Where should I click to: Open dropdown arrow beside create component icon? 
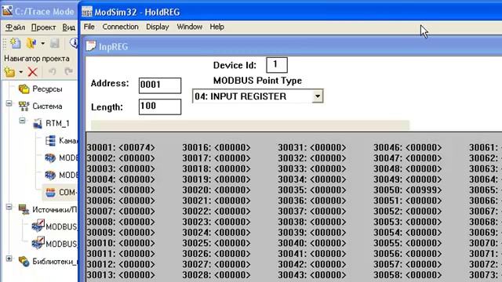[21, 72]
